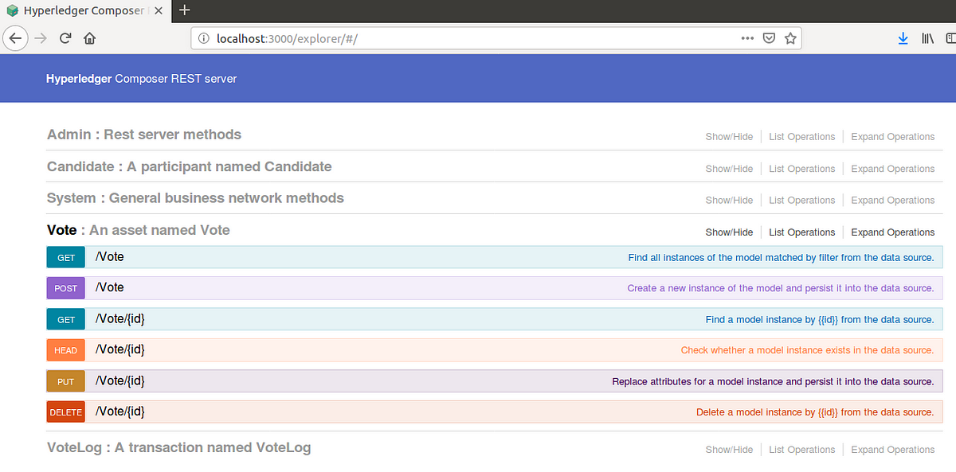This screenshot has width=956, height=472.
Task: Click the POST badge for /Vote
Action: pos(66,288)
